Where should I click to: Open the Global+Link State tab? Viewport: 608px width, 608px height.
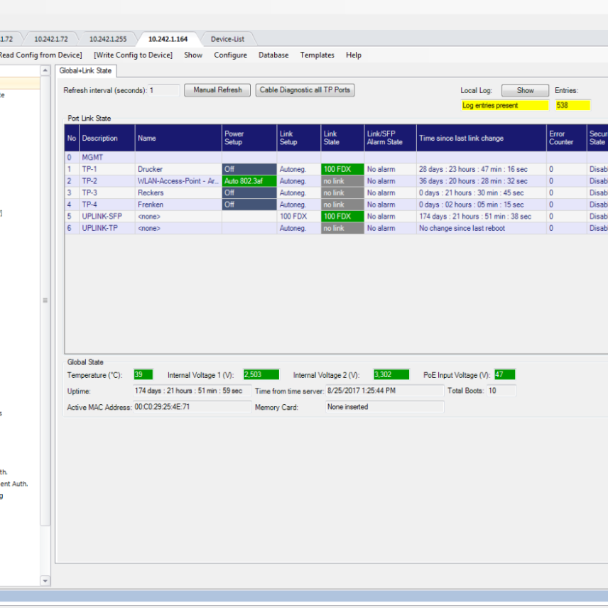point(85,70)
